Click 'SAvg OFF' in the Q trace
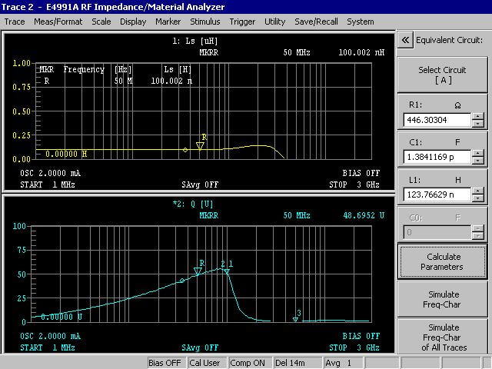This screenshot has width=492, height=369. point(200,347)
